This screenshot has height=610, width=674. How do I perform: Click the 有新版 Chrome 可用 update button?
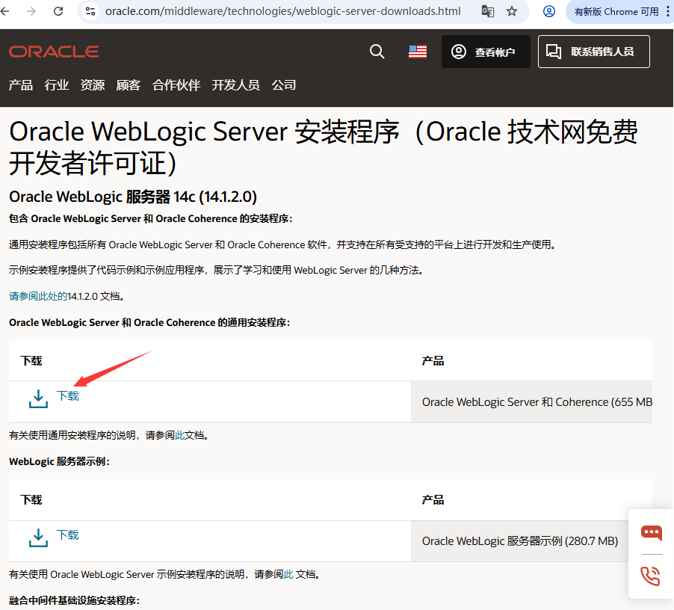tap(616, 12)
